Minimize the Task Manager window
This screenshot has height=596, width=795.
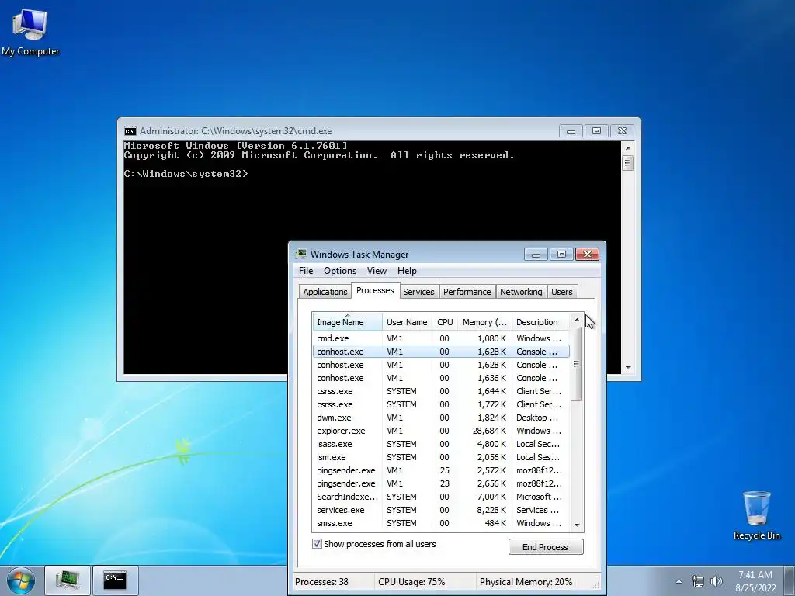tap(536, 254)
